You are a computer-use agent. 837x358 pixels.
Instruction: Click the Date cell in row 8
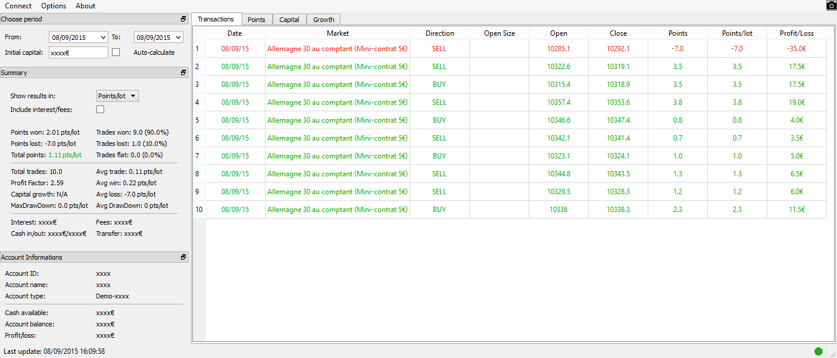tap(235, 174)
